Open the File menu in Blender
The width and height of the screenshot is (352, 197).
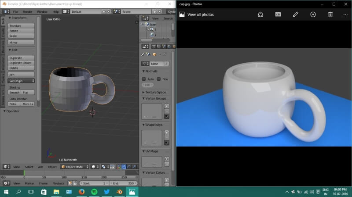pyautogui.click(x=15, y=11)
